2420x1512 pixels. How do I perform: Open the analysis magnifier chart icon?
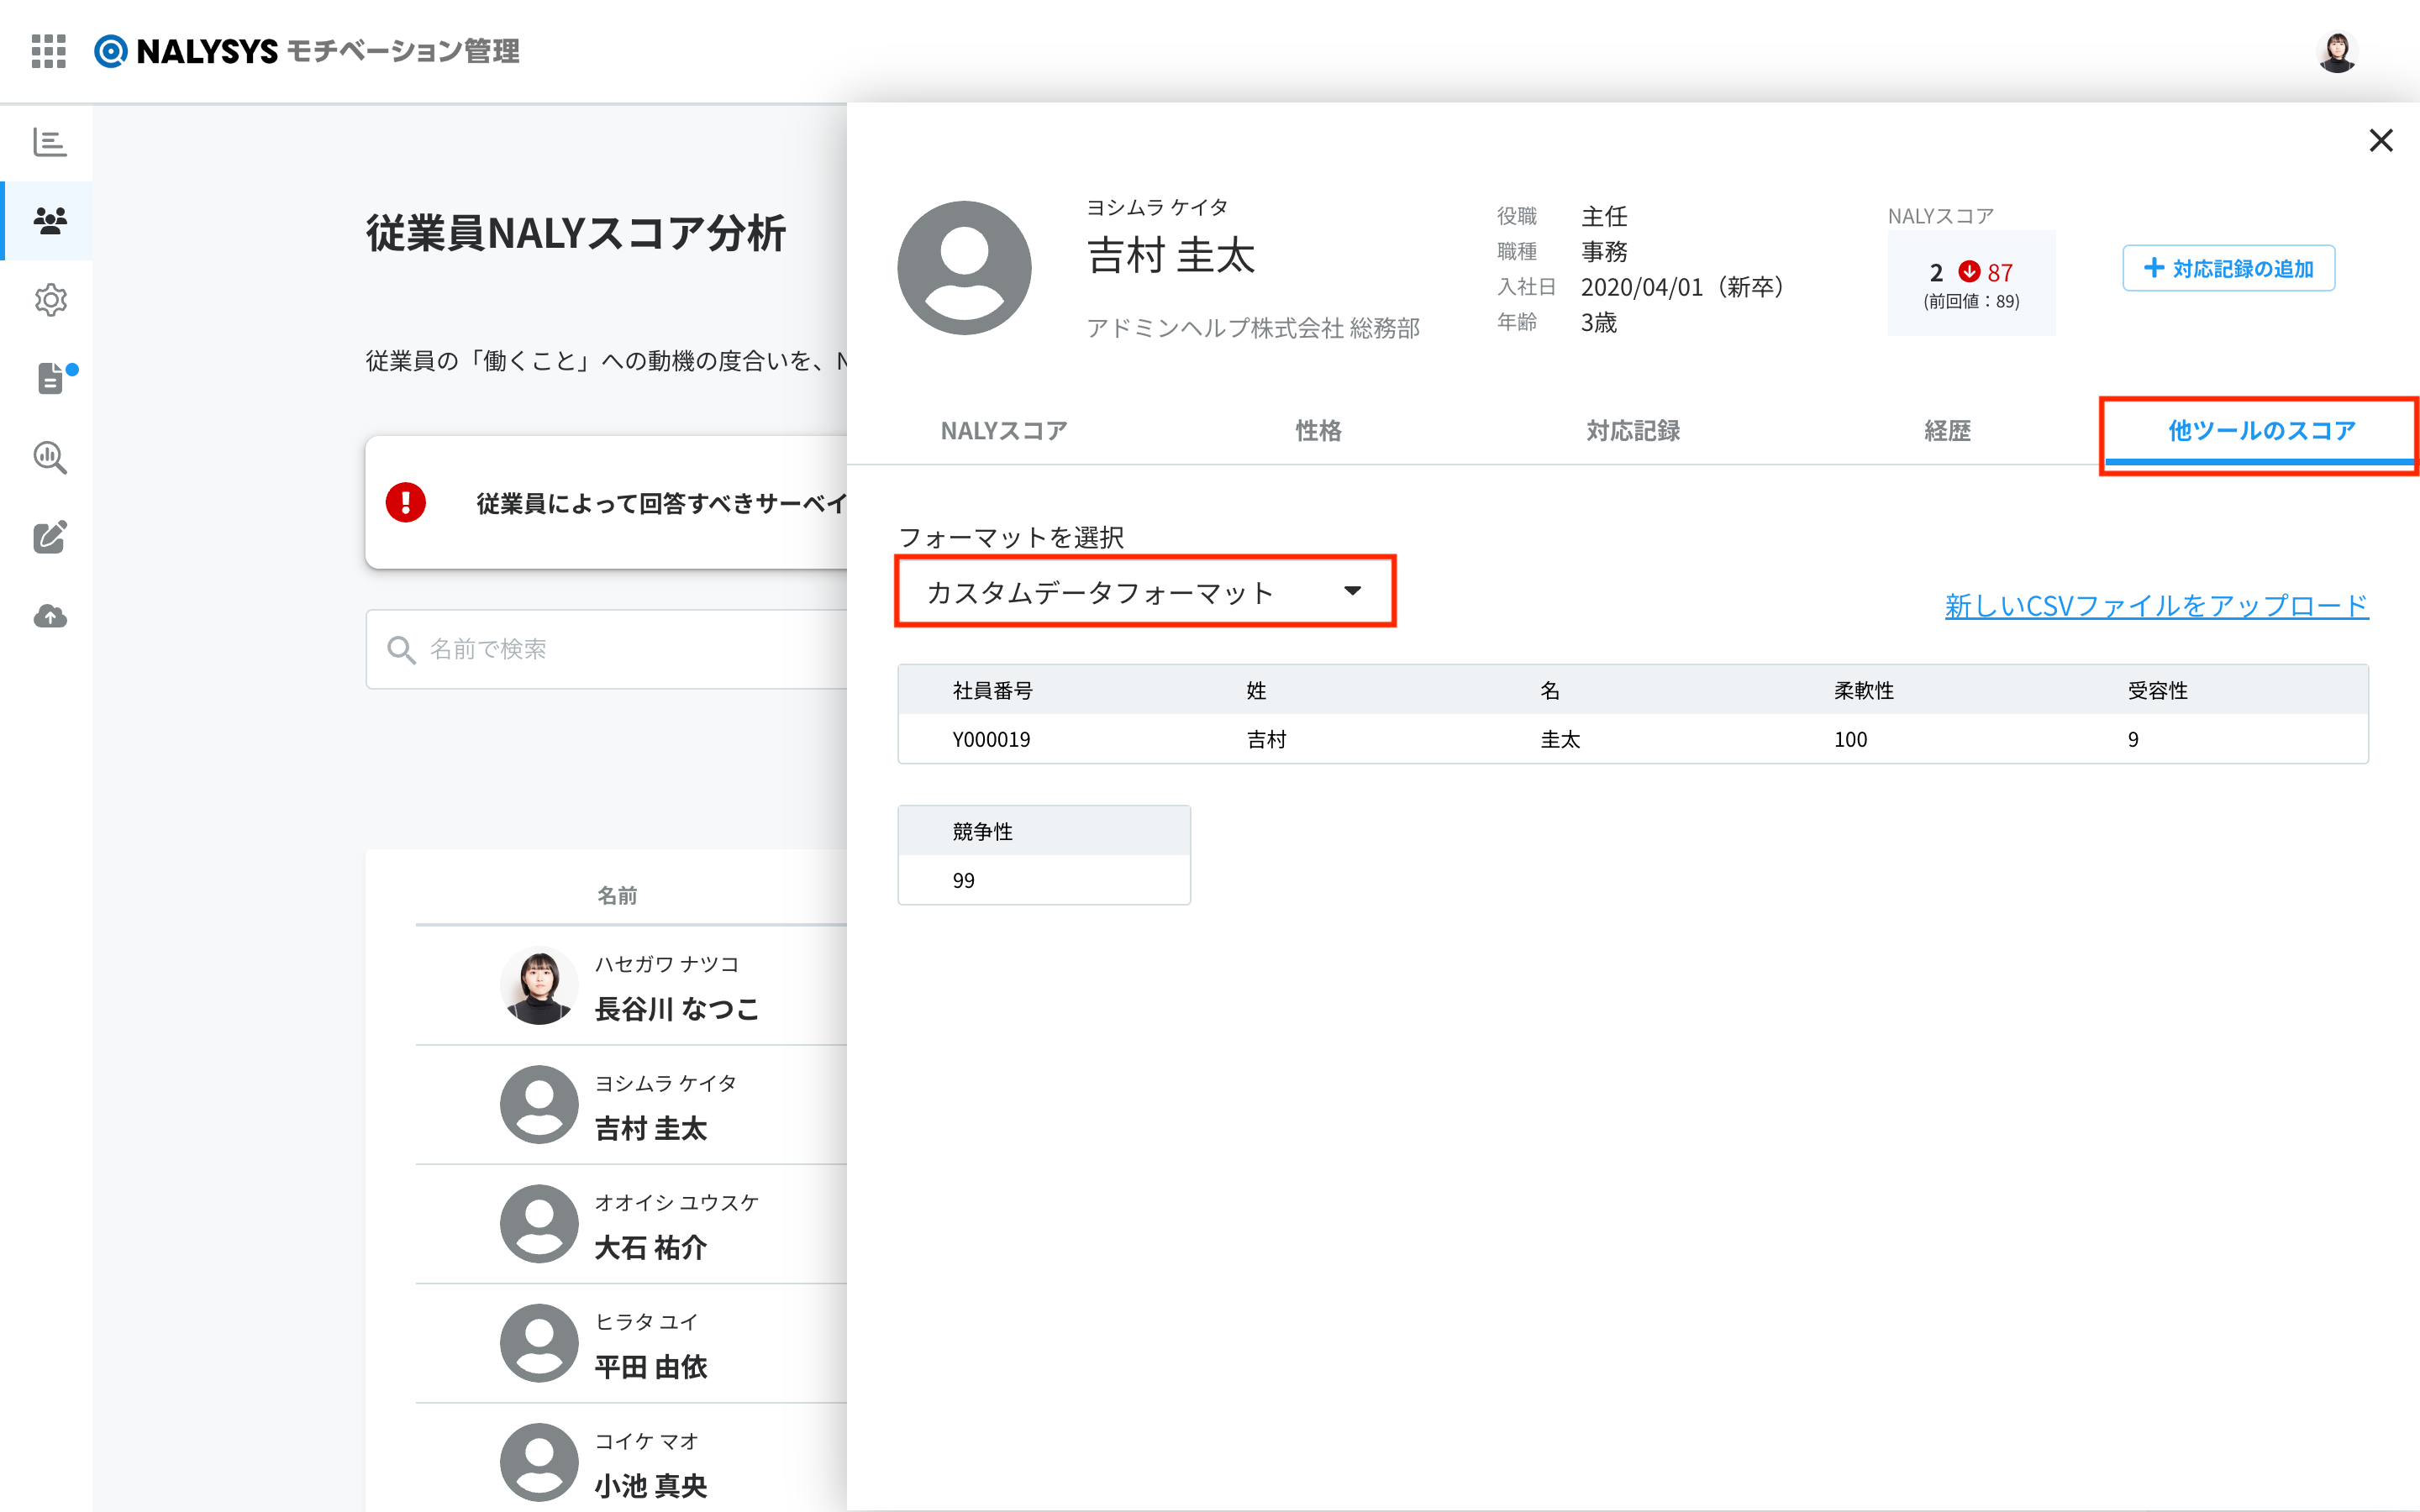tap(50, 458)
